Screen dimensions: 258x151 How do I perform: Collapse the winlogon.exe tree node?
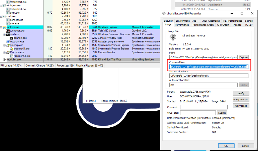[1, 5]
